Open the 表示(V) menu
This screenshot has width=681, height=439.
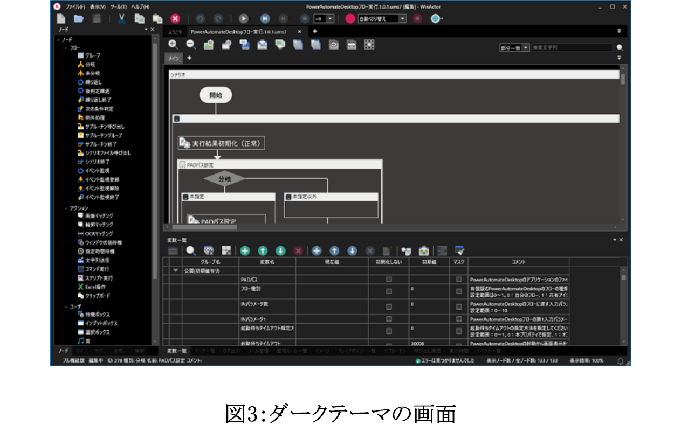pyautogui.click(x=98, y=6)
